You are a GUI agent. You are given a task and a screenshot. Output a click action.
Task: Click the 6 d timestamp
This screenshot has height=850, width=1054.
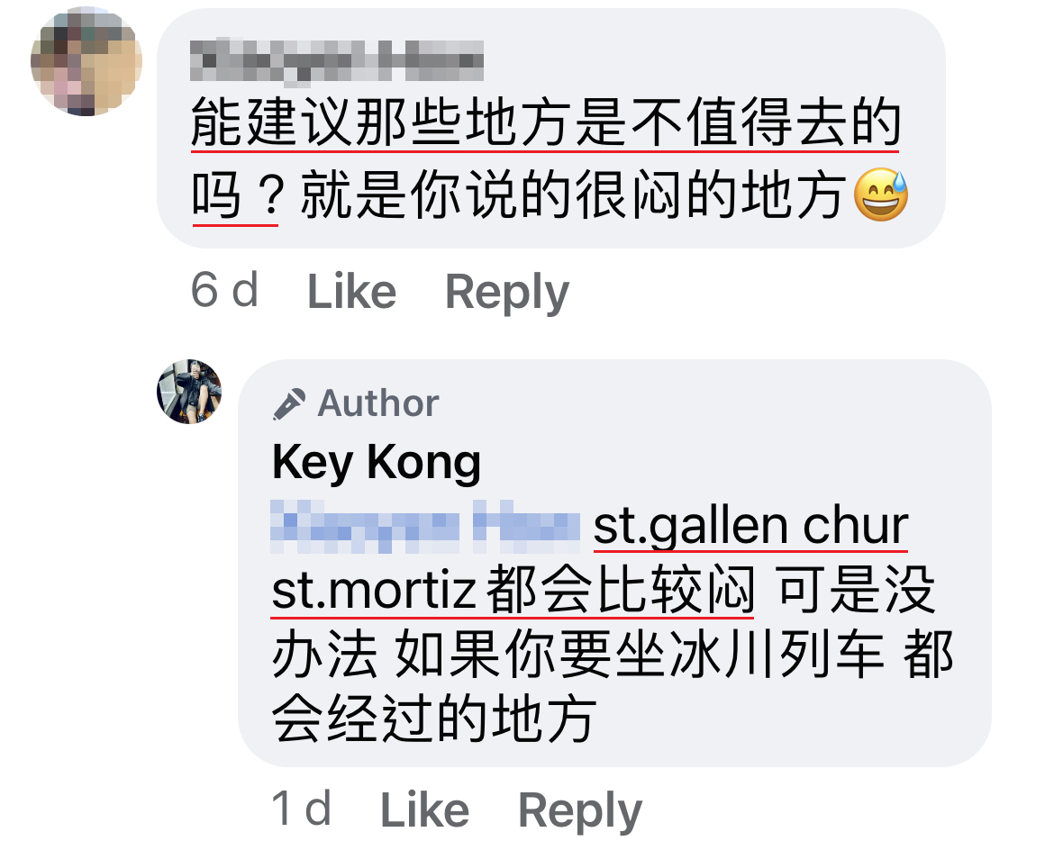tap(224, 290)
